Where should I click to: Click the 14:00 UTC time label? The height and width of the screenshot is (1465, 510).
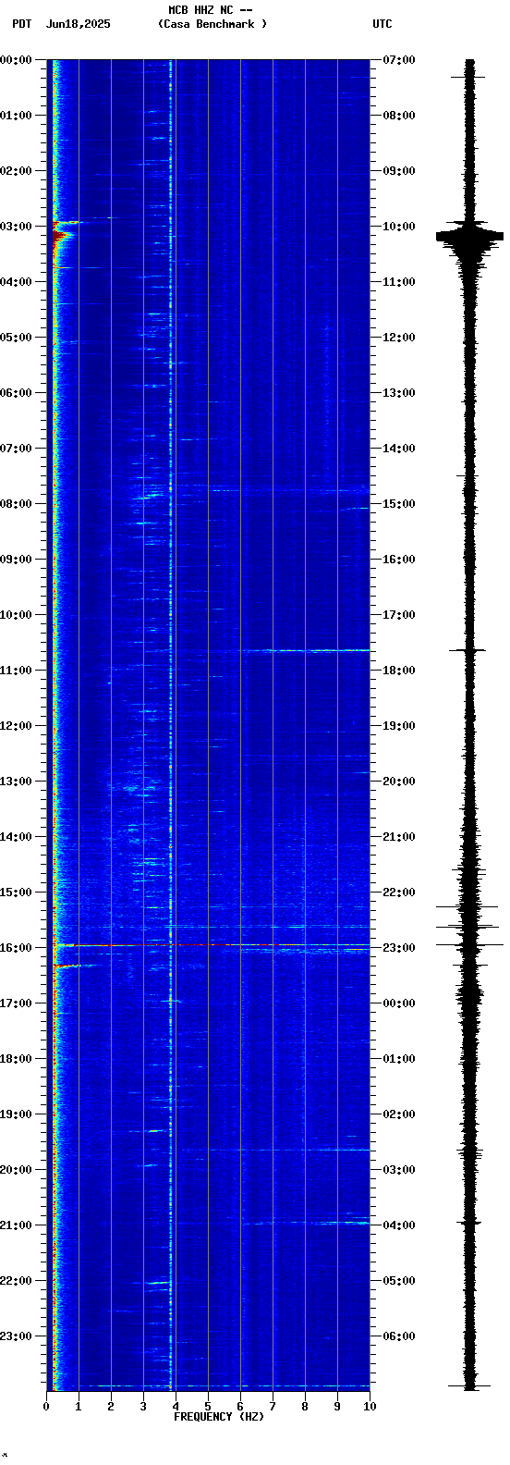[399, 449]
